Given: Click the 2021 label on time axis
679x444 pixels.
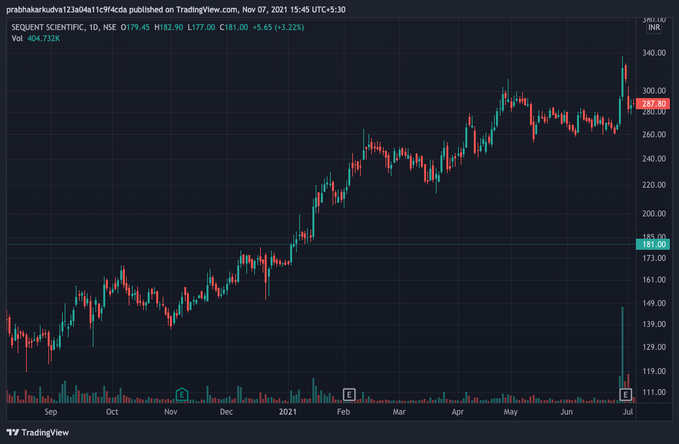Looking at the screenshot, I should pyautogui.click(x=288, y=412).
